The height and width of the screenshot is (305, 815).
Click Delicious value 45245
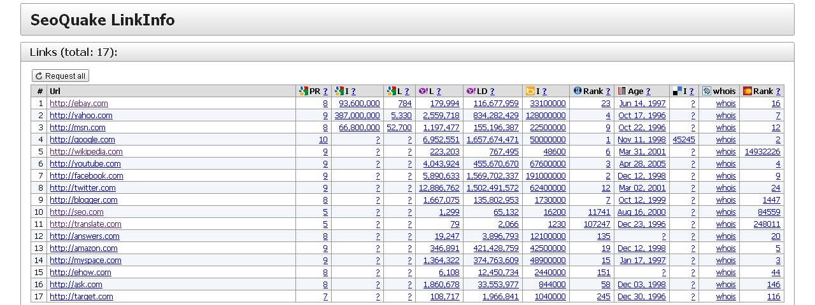tap(684, 140)
